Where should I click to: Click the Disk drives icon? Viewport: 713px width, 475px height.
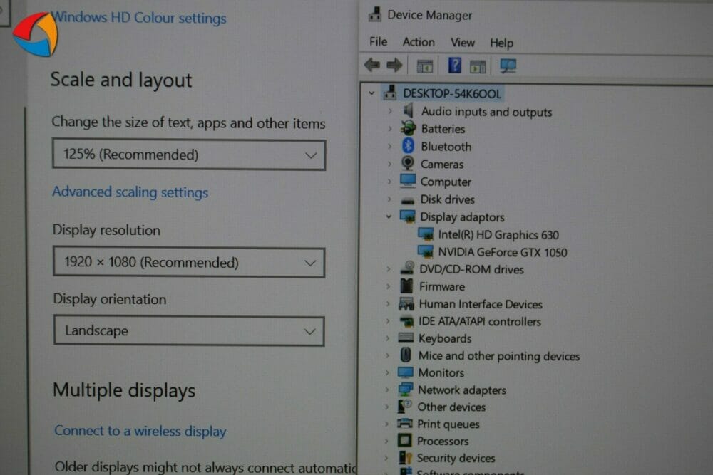click(408, 200)
